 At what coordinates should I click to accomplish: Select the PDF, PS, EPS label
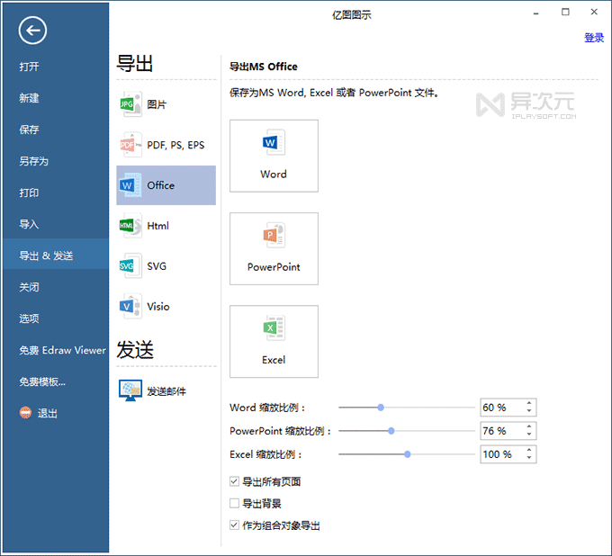(175, 145)
